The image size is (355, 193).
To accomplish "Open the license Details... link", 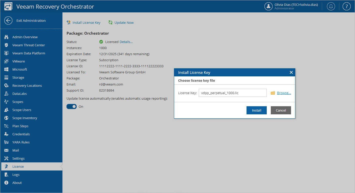I will [x=126, y=42].
